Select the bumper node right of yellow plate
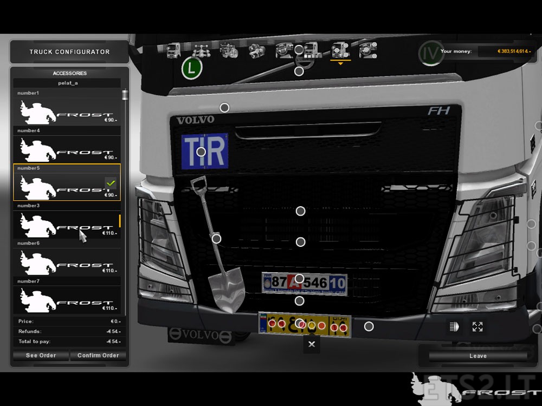 coord(369,326)
